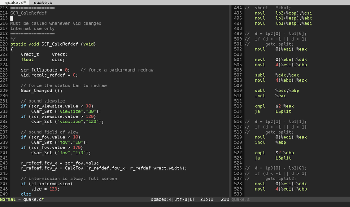Click 'size = 120;' on line 248
This screenshot has width=350, height=207.
[45, 189]
